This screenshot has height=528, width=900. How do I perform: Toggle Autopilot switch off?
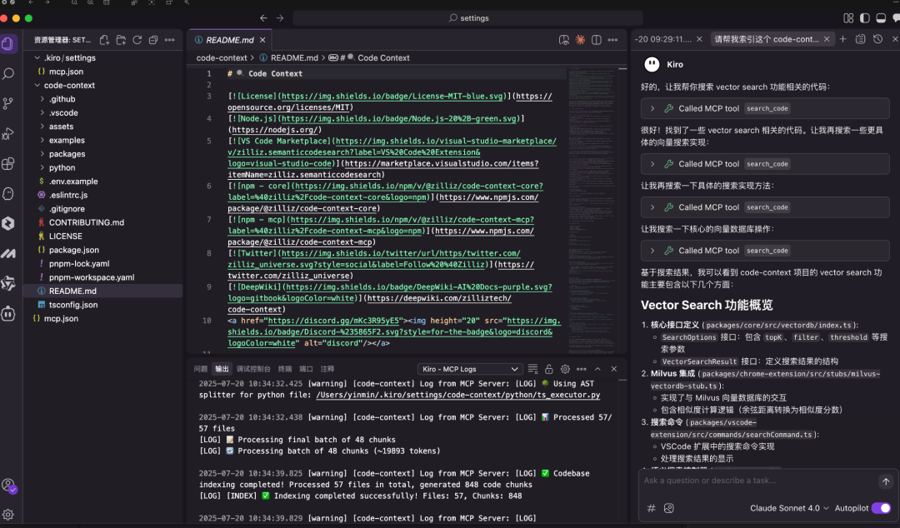click(x=881, y=508)
